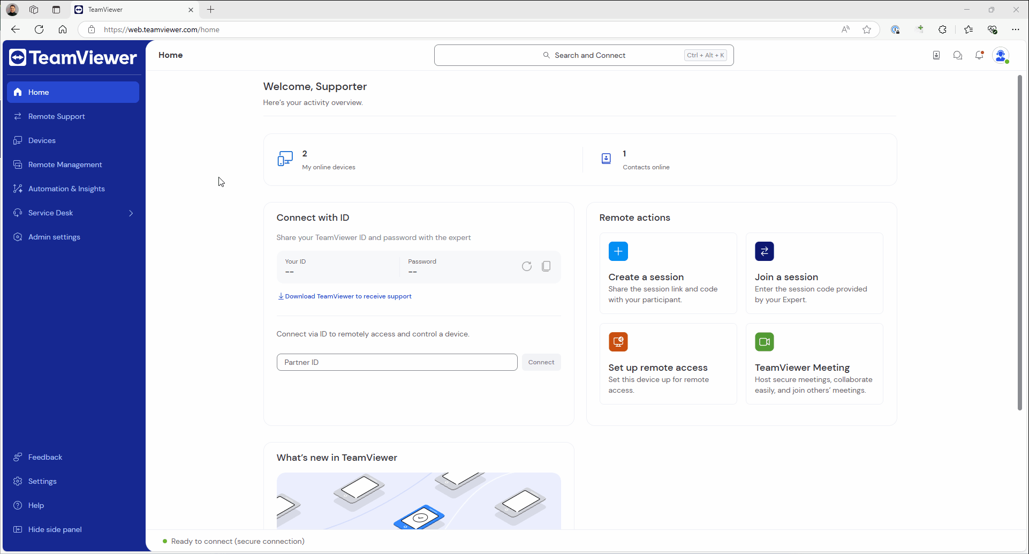
Task: Click the green TeamViewer Meeting camera icon
Action: pos(764,342)
